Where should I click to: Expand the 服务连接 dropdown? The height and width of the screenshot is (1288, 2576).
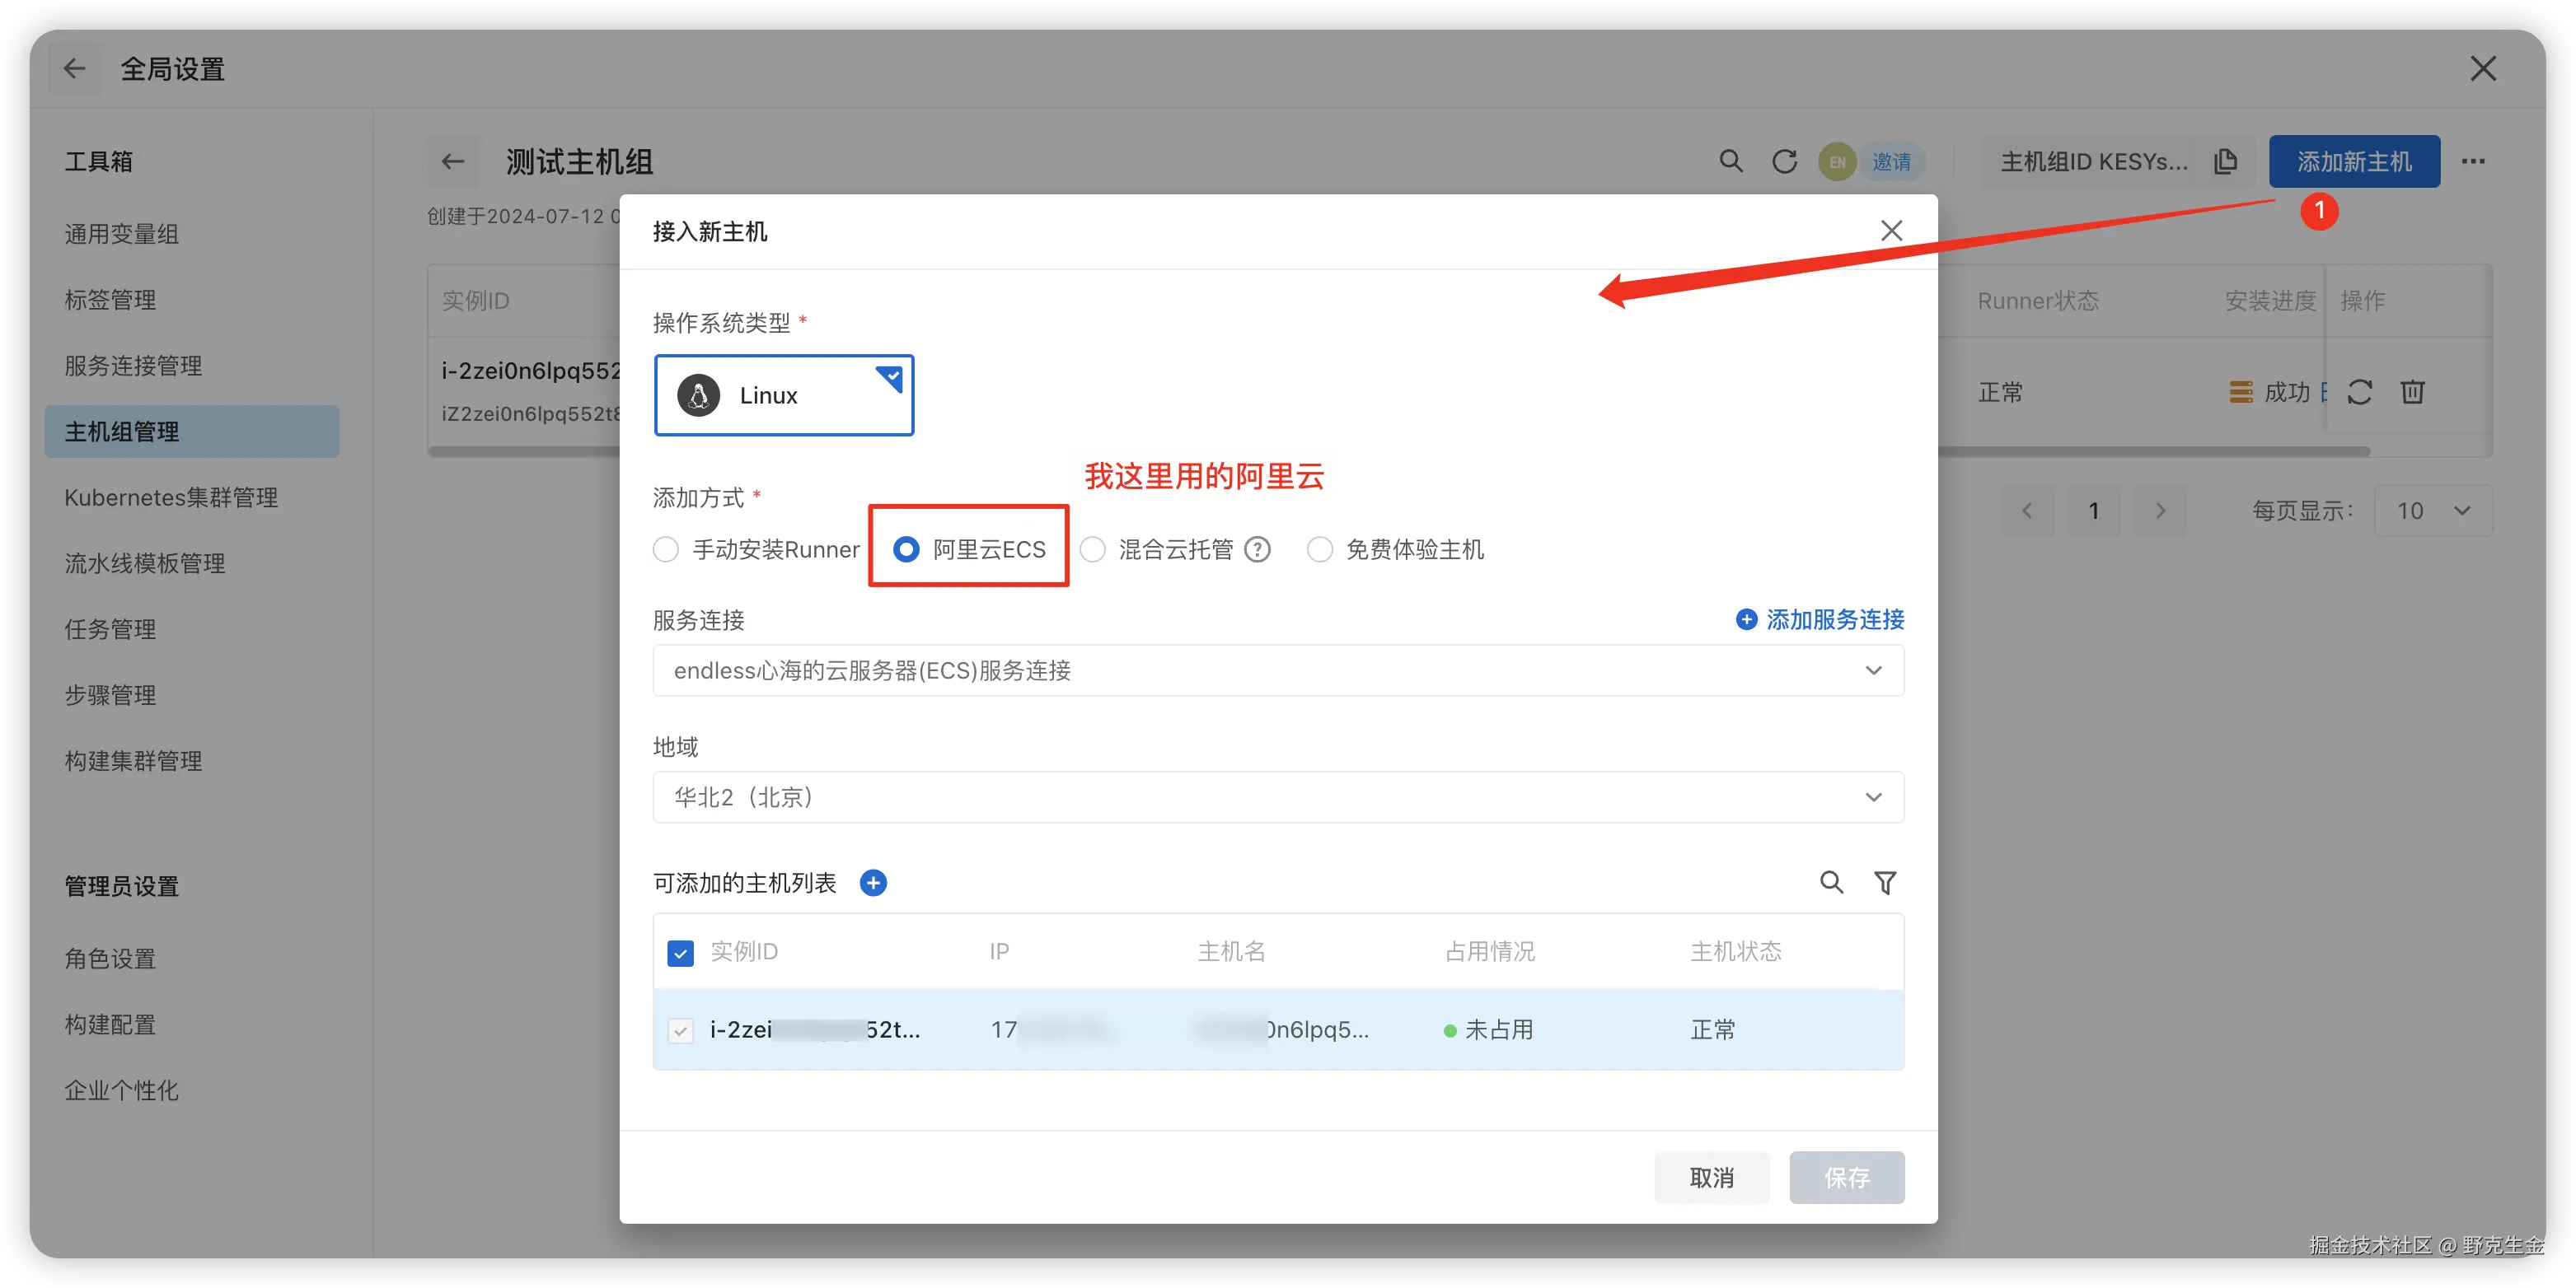[x=1277, y=670]
